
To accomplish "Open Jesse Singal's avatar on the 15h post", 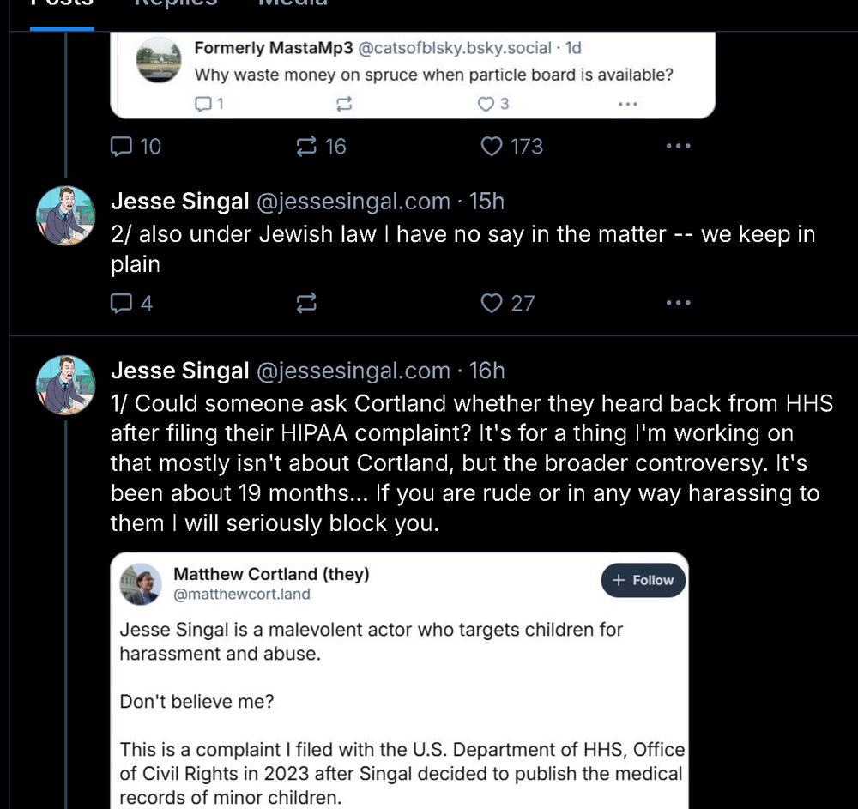I will (65, 215).
